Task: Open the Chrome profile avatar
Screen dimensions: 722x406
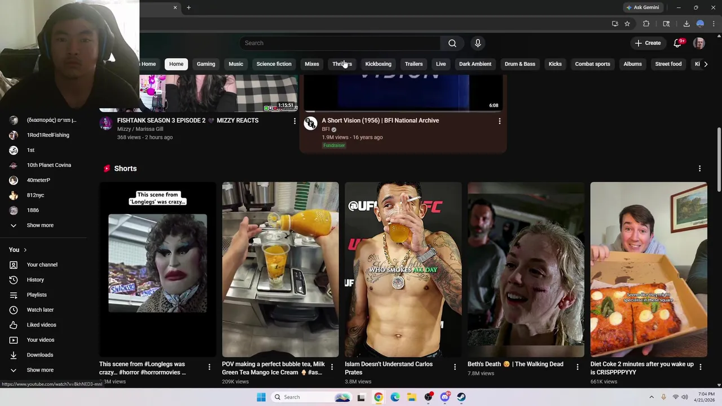Action: coord(700,24)
